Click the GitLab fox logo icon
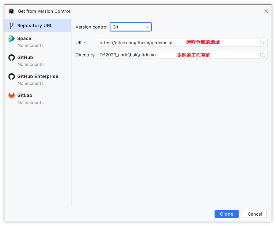Image resolution: width=276 pixels, height=226 pixels. [x=12, y=96]
